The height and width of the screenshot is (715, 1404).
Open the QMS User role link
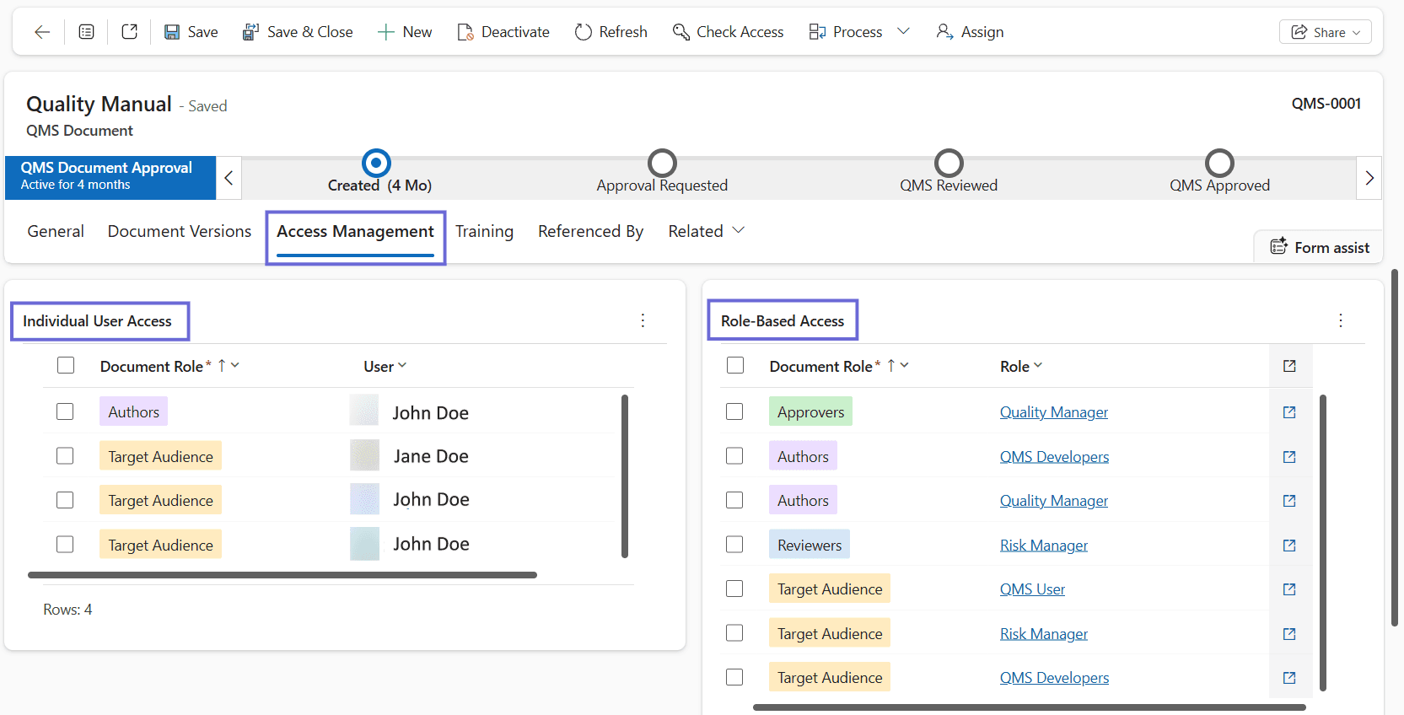(x=1032, y=589)
